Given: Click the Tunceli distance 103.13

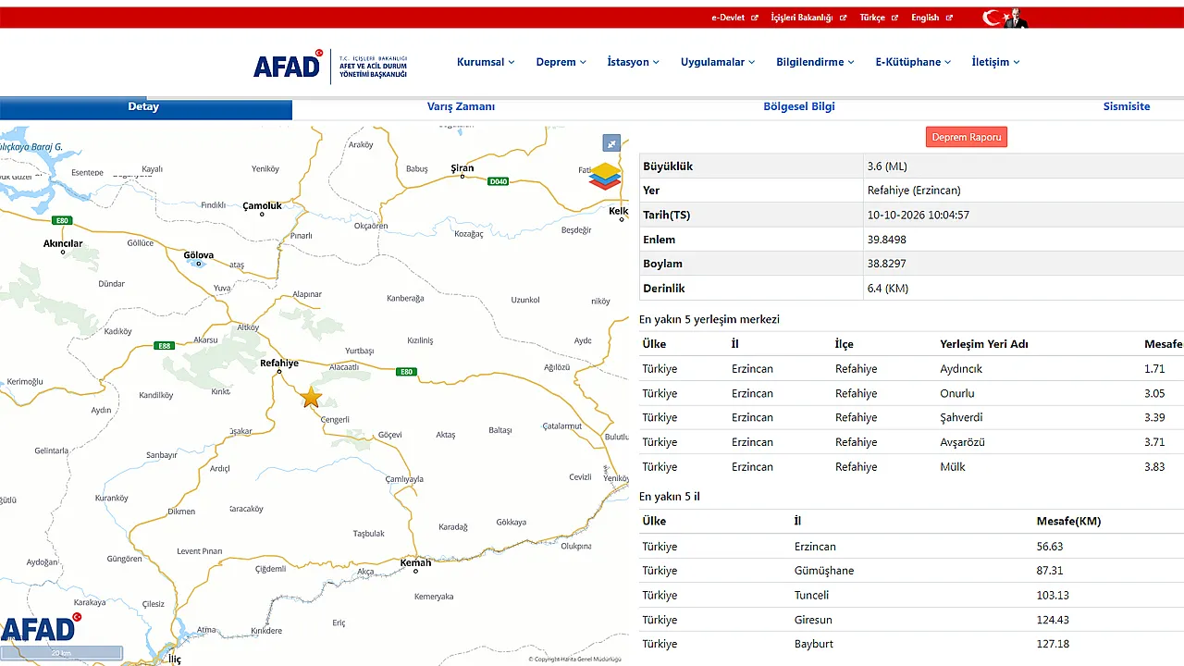Looking at the screenshot, I should [1053, 596].
